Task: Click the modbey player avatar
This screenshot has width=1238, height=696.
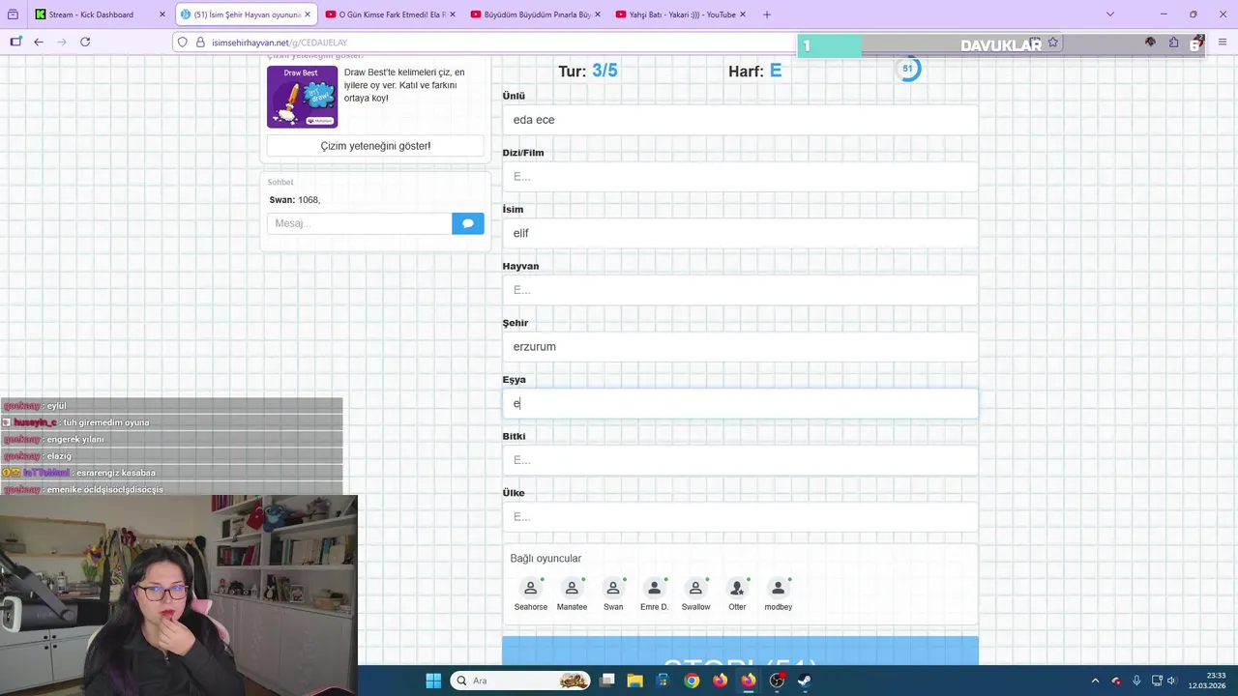Action: tap(778, 588)
